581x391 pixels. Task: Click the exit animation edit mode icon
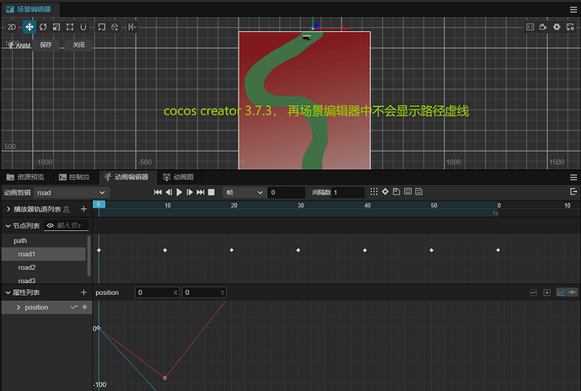coord(573,191)
